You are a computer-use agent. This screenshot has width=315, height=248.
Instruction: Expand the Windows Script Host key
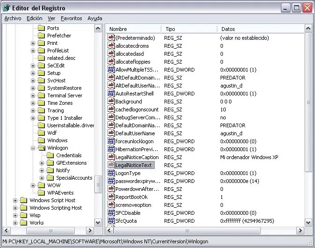click(x=15, y=201)
